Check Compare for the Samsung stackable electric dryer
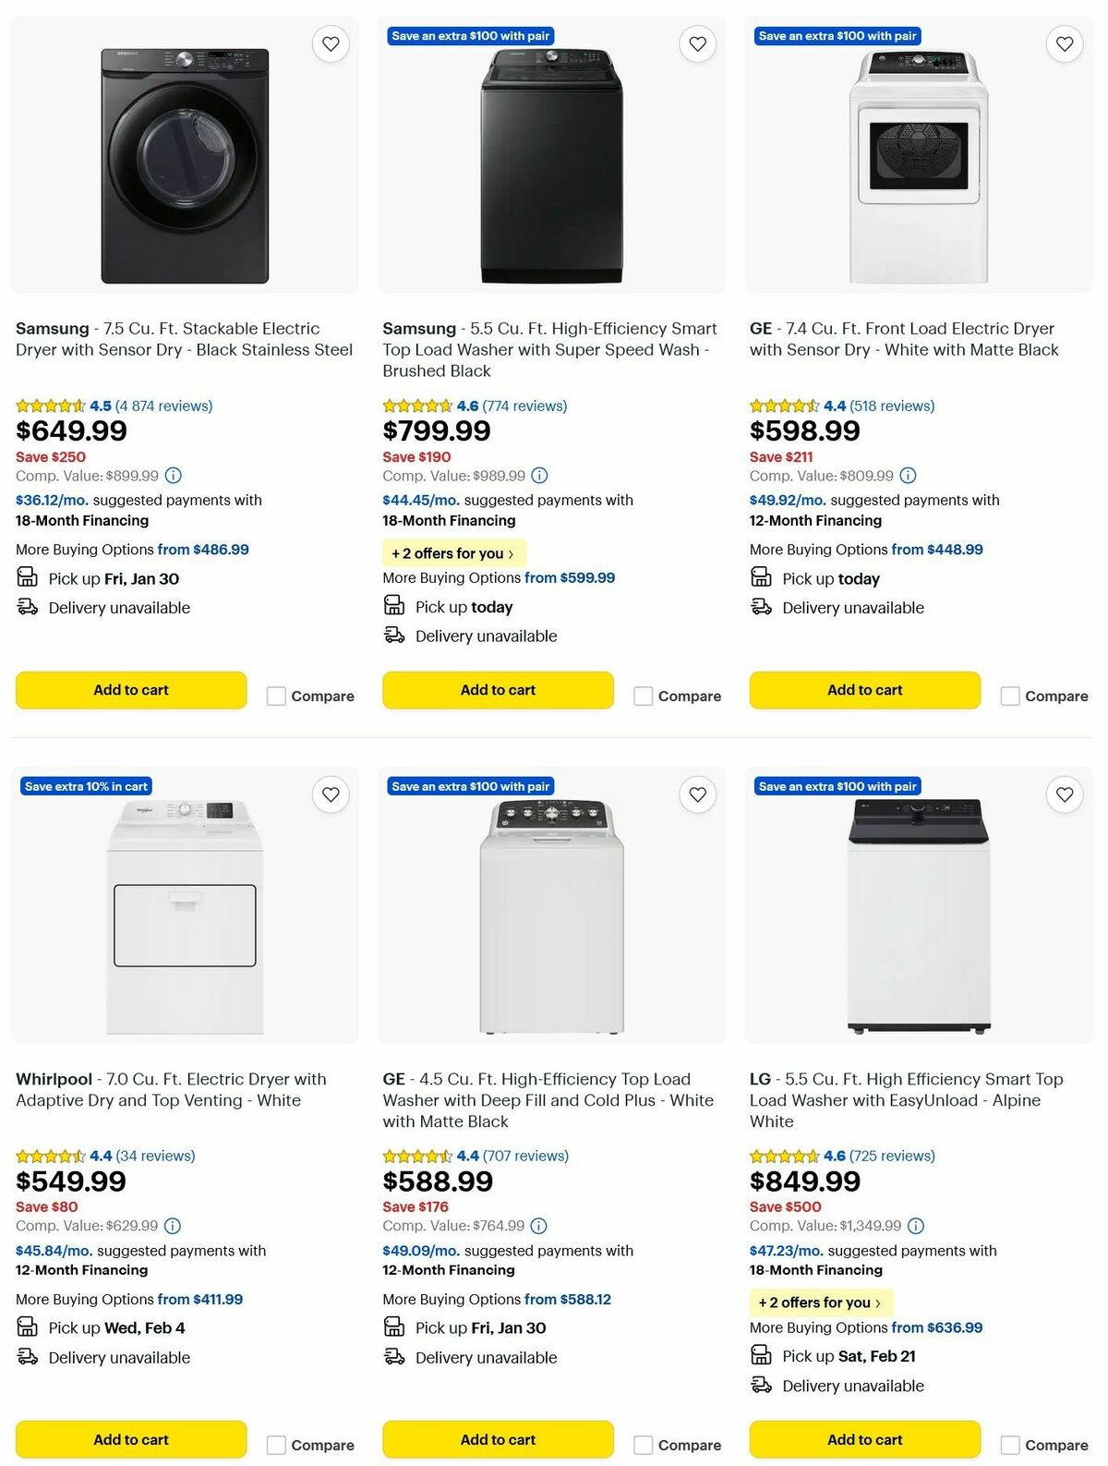The width and height of the screenshot is (1108, 1466). click(x=276, y=696)
